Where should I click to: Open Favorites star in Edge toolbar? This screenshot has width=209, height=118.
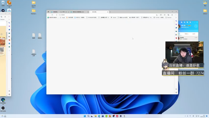(165, 15)
